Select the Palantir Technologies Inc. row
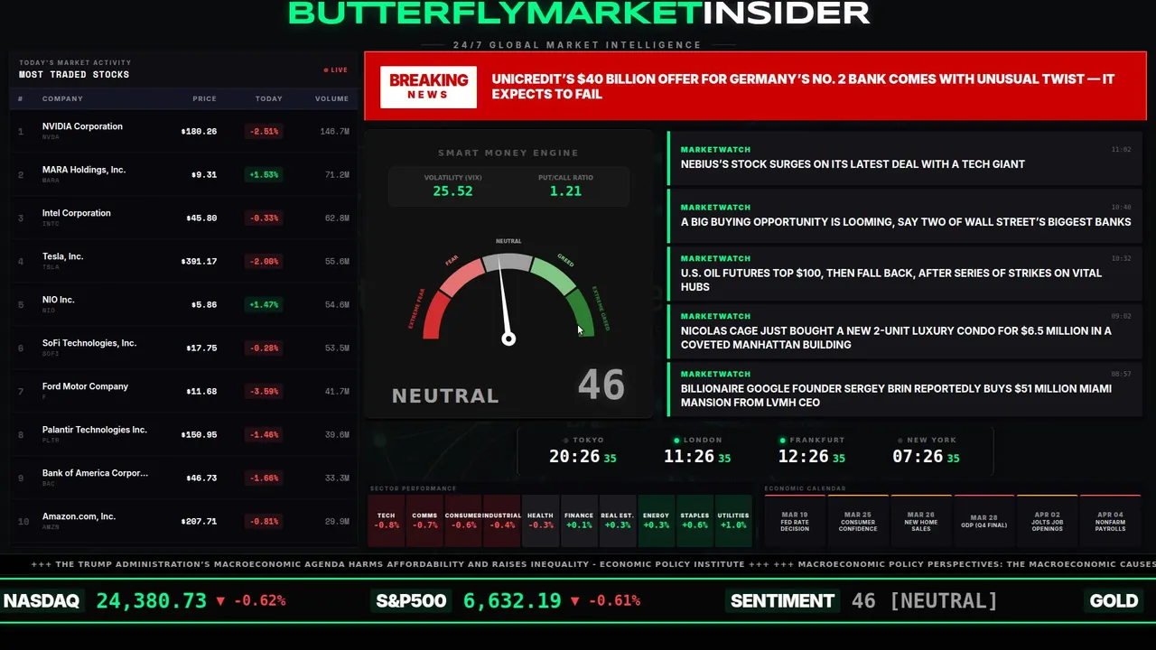Image resolution: width=1156 pixels, height=650 pixels. (183, 434)
